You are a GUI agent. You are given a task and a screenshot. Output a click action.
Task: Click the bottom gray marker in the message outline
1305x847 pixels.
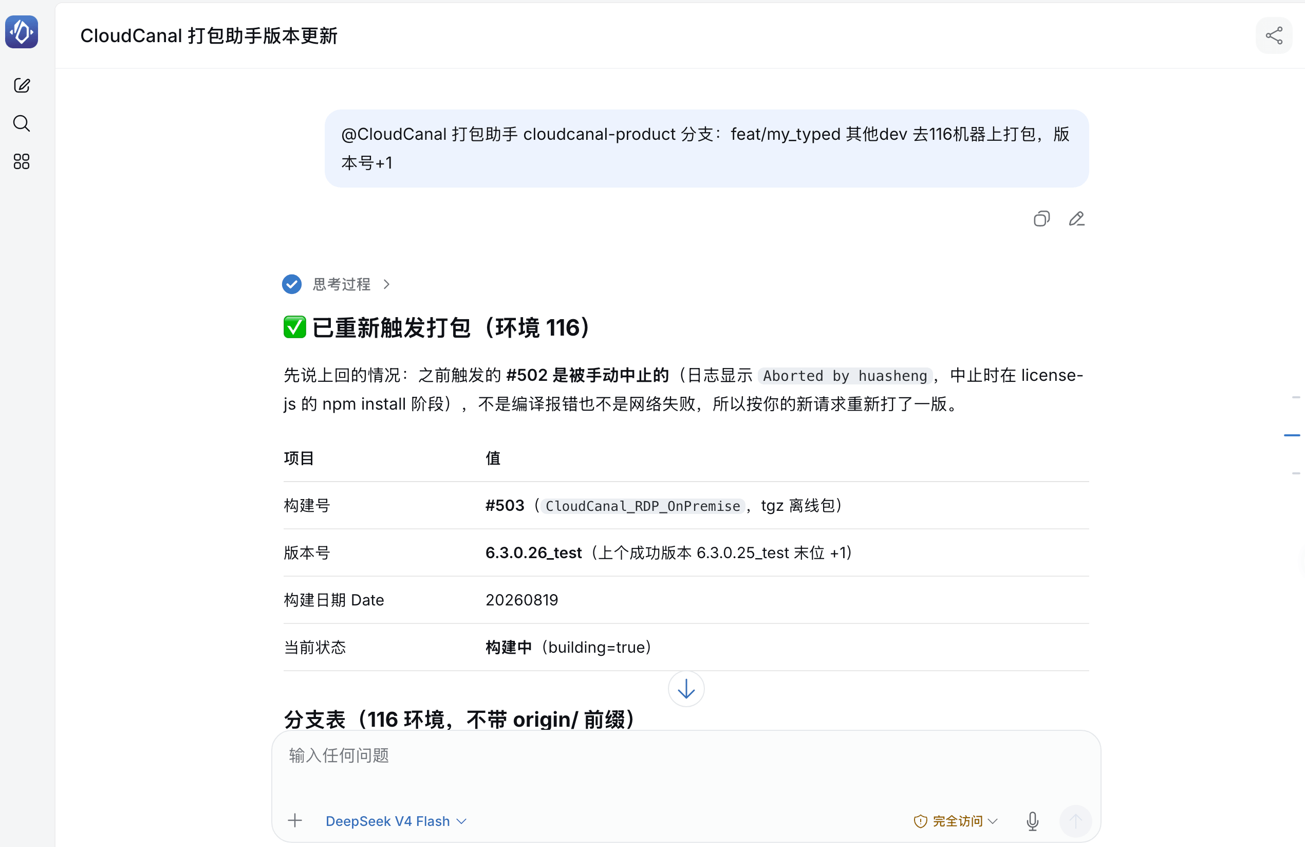tap(1296, 473)
